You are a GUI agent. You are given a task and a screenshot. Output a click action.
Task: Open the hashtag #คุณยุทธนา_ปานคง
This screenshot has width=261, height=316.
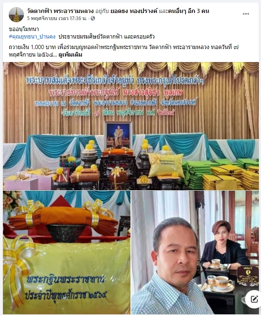click(32, 37)
